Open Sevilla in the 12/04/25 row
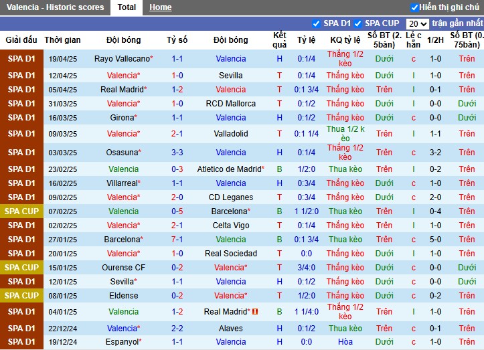484x350 pixels. (230, 76)
